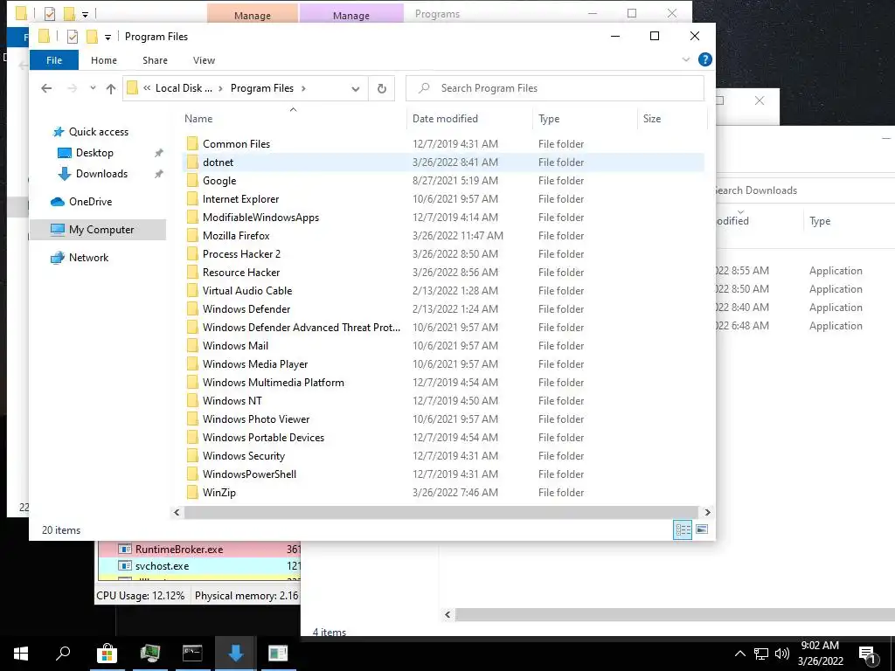895x671 pixels.
Task: Click the Type column in Downloads window
Action: (x=820, y=221)
